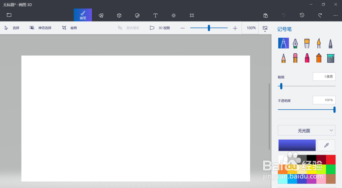Image resolution: width=342 pixels, height=188 pixels.
Task: Expand the 无光面 material dropdown
Action: click(306, 131)
